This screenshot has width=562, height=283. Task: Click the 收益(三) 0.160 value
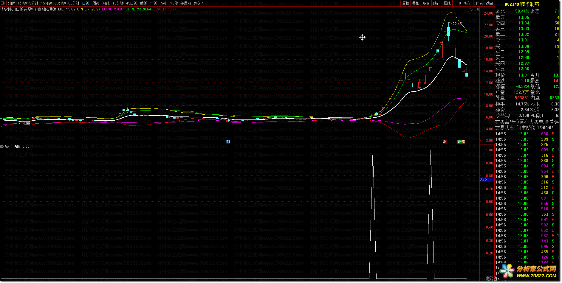(x=524, y=116)
